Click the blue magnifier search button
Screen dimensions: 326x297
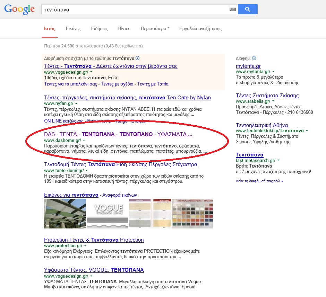point(248,9)
